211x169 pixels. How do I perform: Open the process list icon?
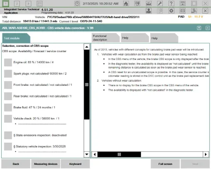[39, 4]
